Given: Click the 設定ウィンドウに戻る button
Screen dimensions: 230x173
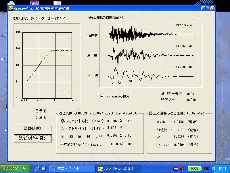Looking at the screenshot, I should 32,138.
